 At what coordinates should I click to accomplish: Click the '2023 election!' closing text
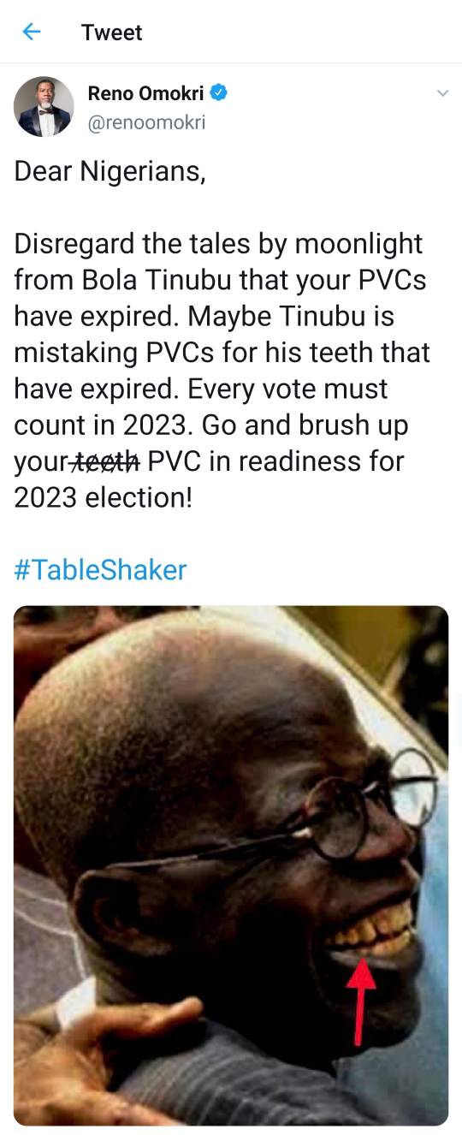pyautogui.click(x=103, y=497)
